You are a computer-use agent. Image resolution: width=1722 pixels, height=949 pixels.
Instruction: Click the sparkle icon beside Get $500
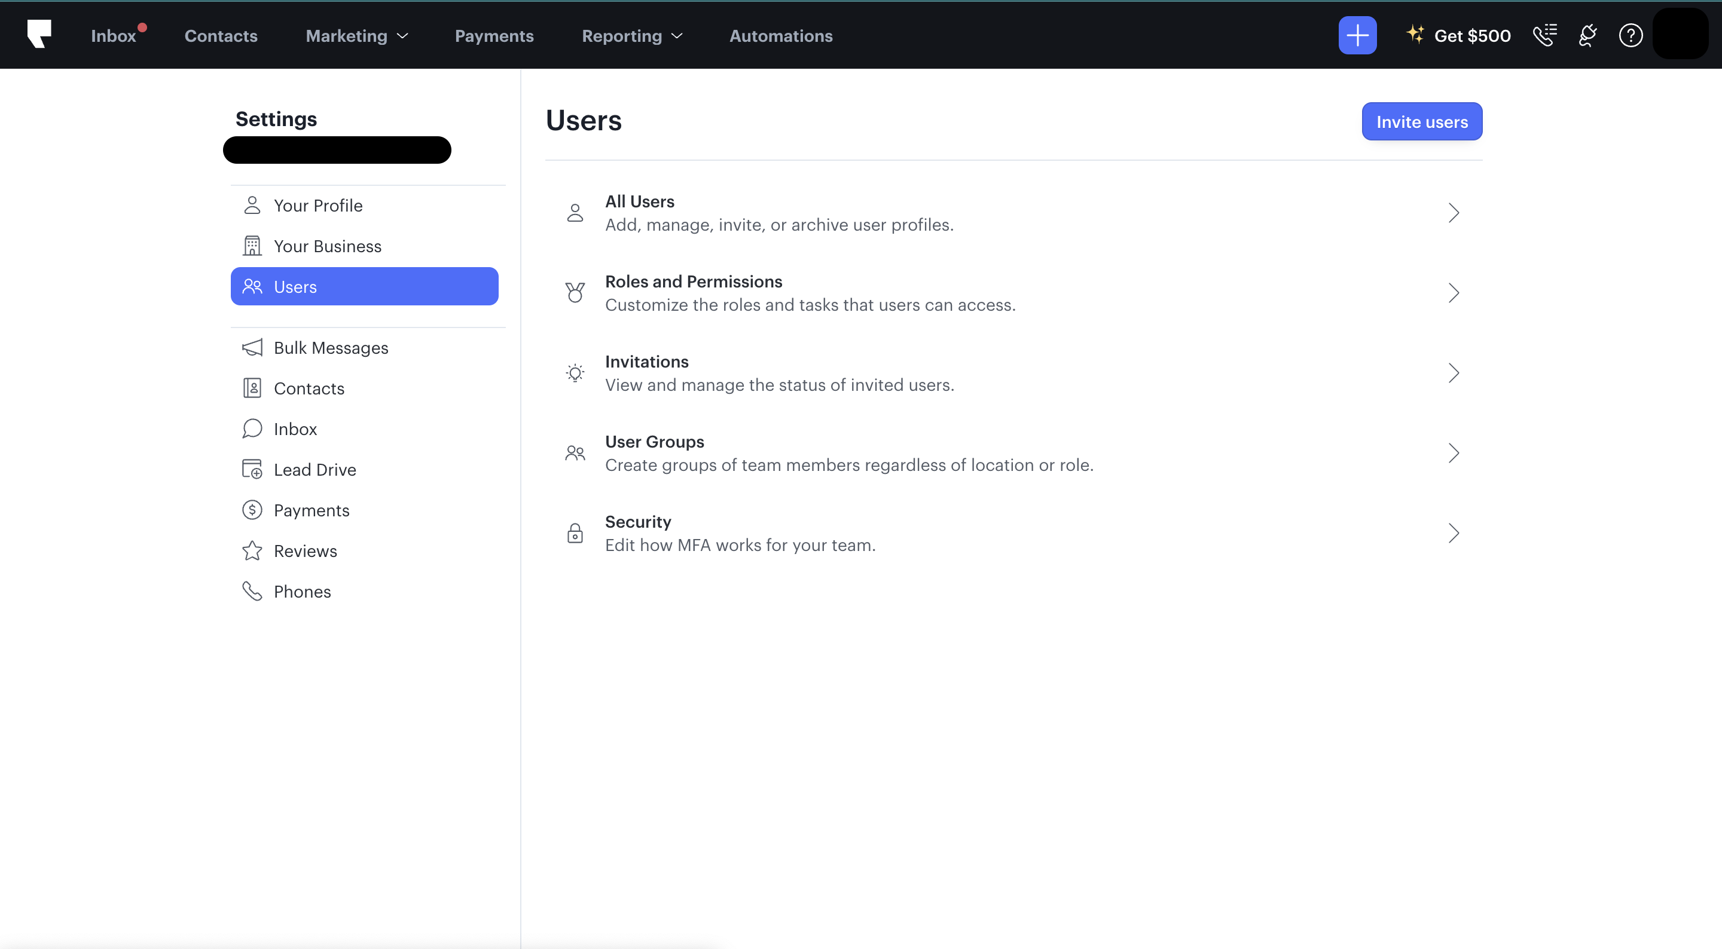point(1415,34)
